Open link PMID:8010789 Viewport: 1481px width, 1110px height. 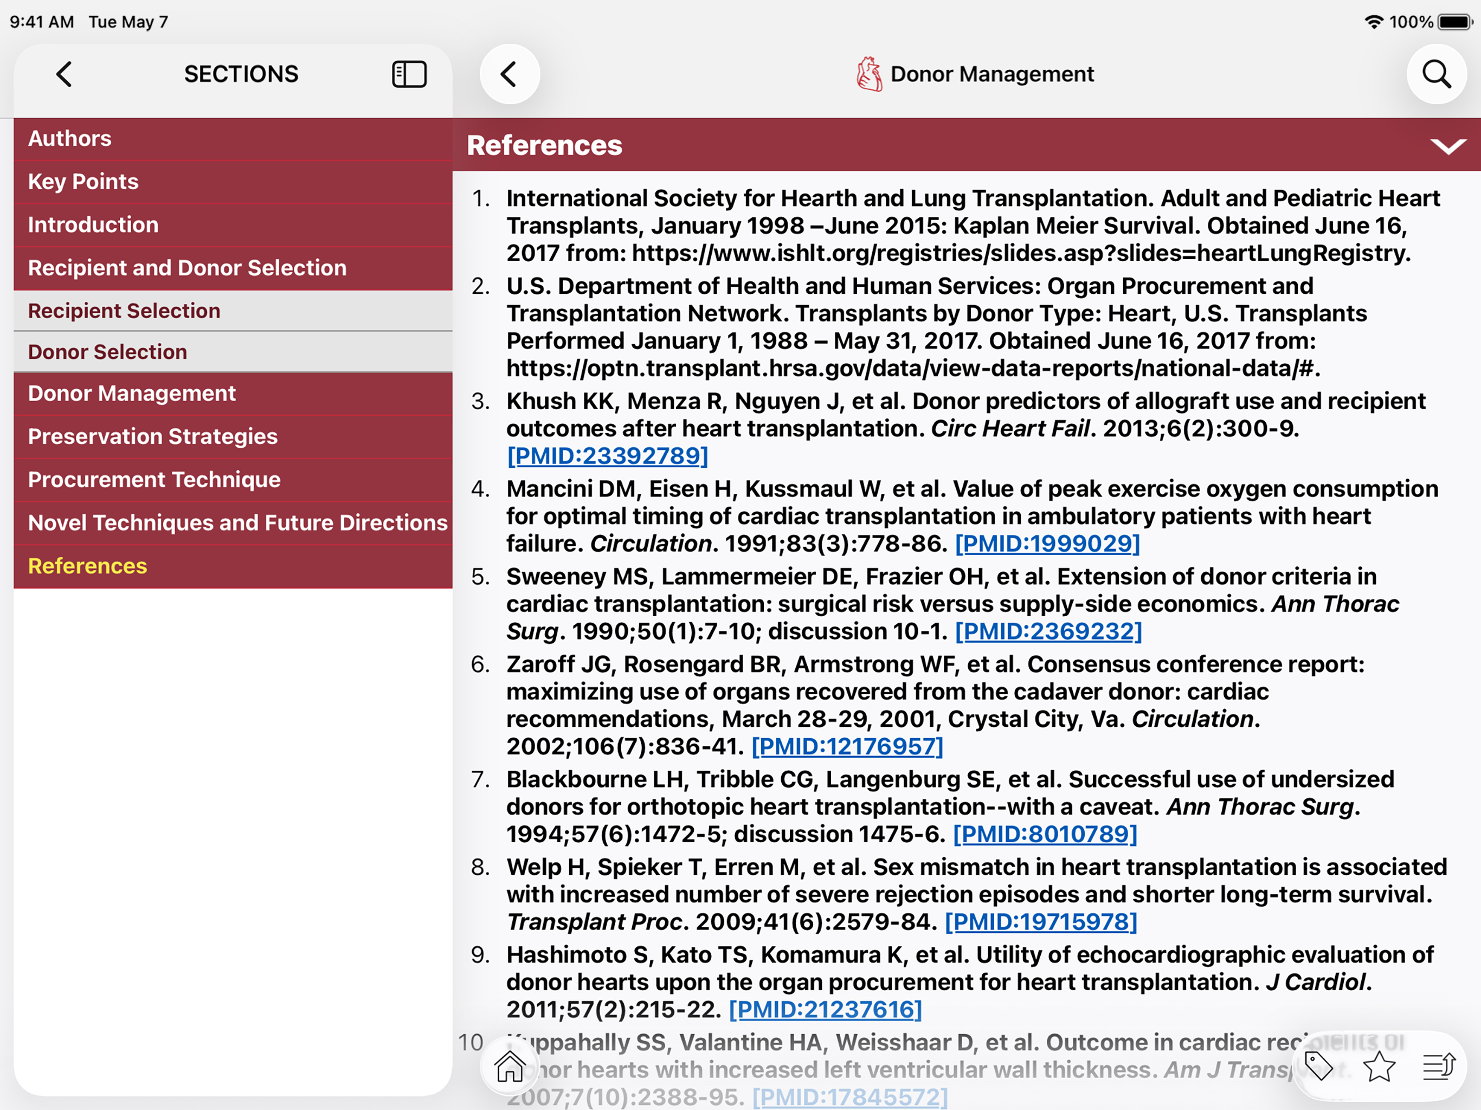point(1045,834)
